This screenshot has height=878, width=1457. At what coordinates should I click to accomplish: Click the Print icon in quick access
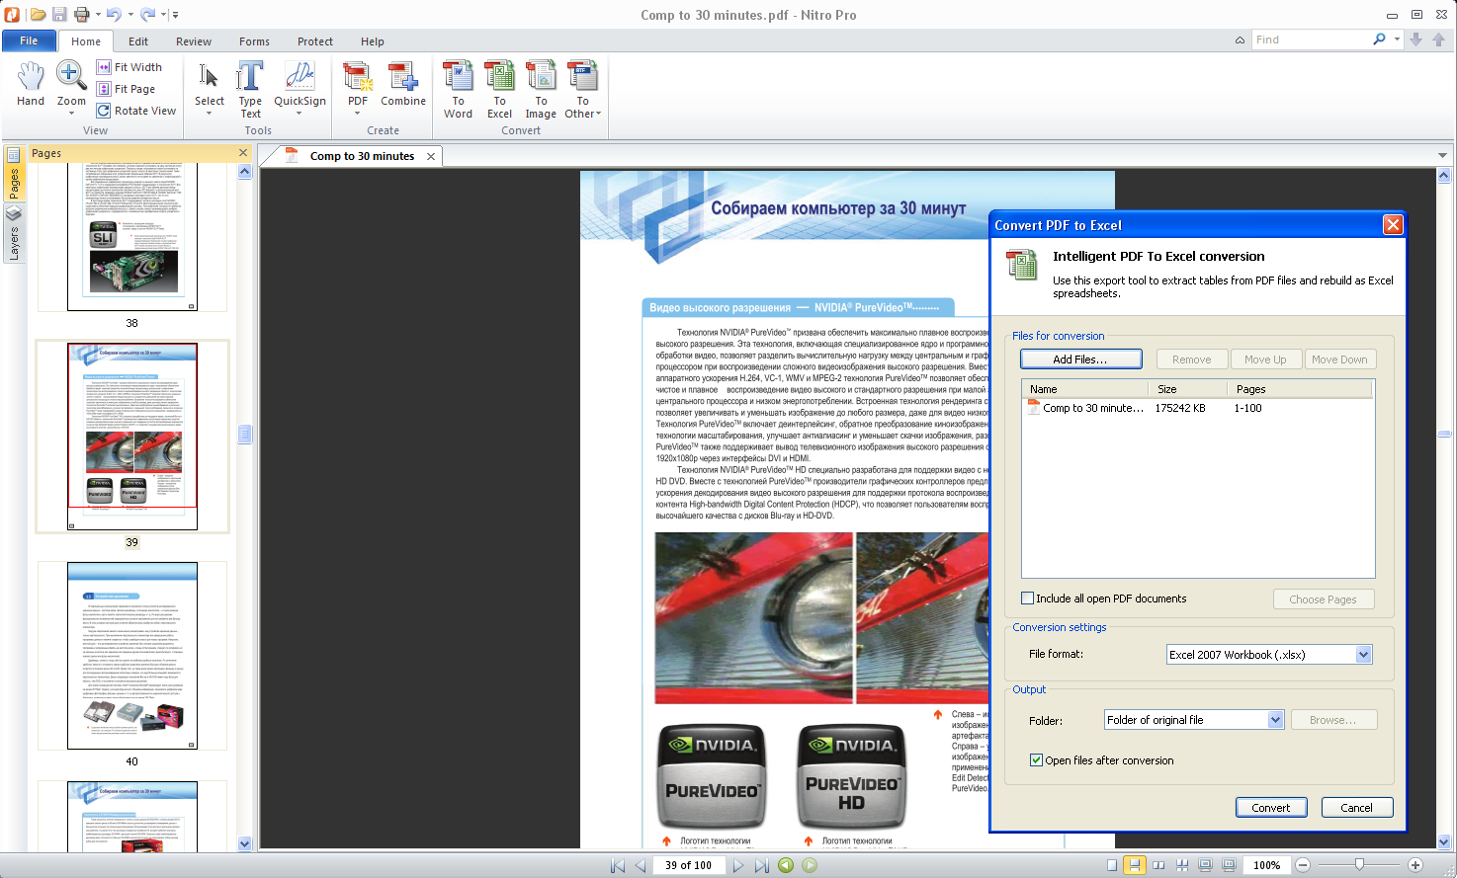click(82, 14)
